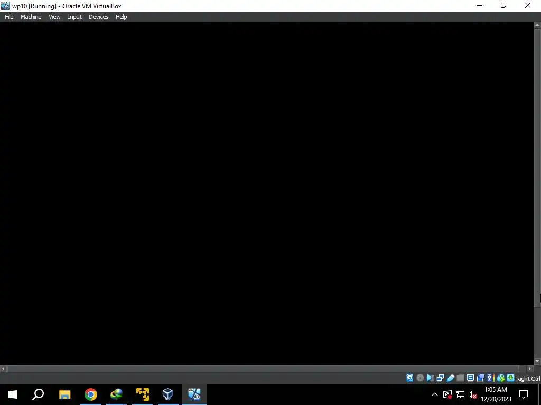Close the wp10 VirtualBox window
The image size is (541, 405).
(528, 5)
